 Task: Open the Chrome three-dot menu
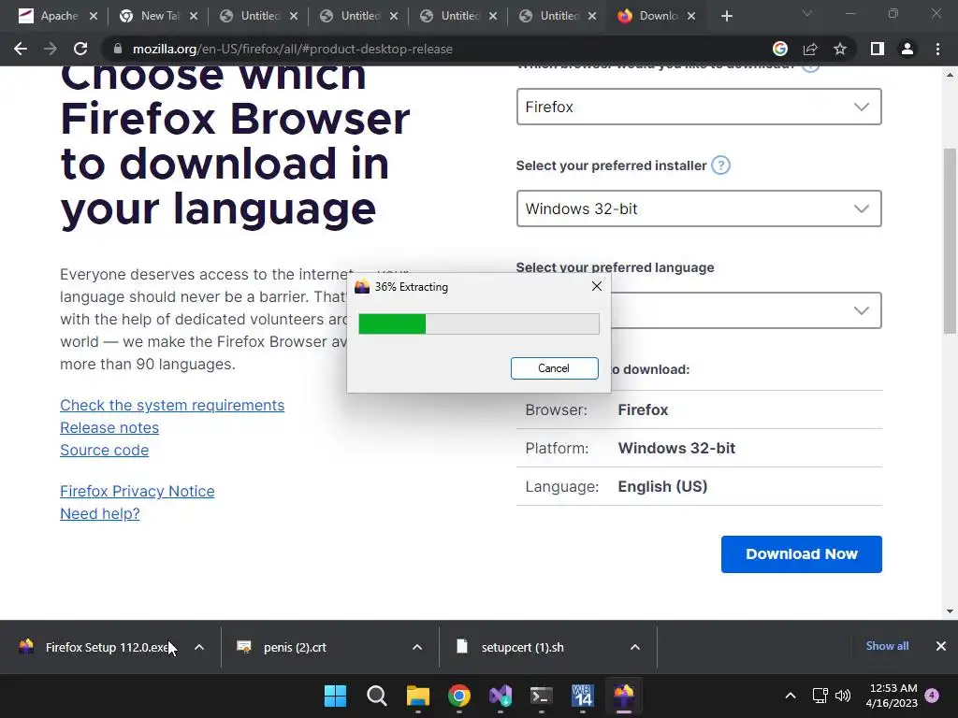coord(937,49)
